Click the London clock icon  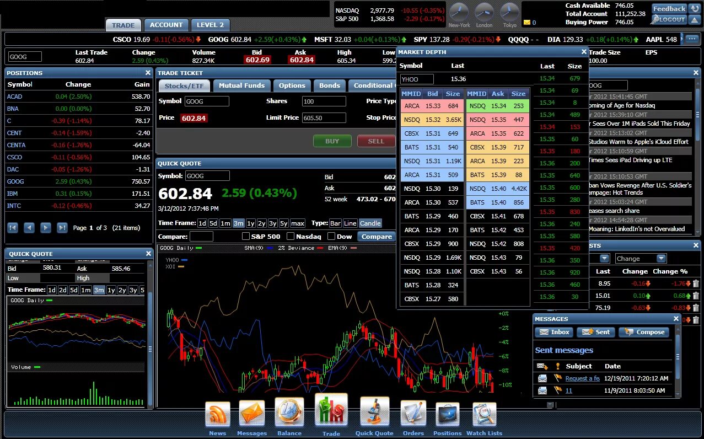coord(485,12)
